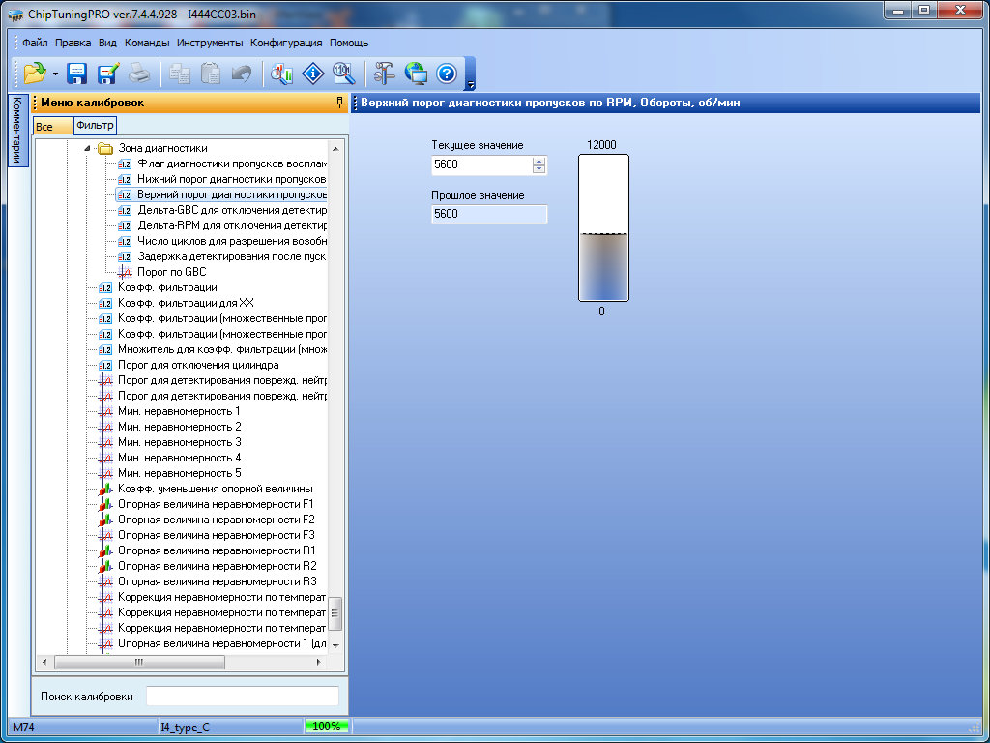This screenshot has width=990, height=743.
Task: Click the Поиск калибровки search field
Action: pos(242,697)
